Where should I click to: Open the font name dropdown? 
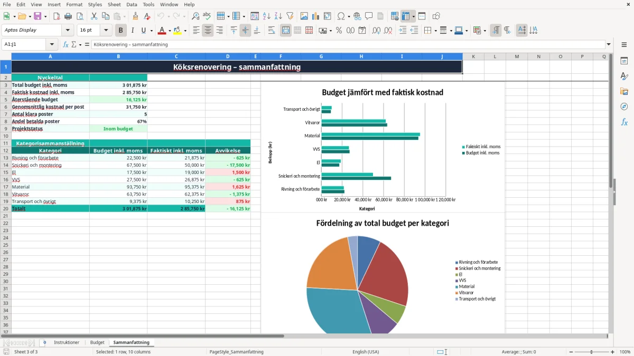coord(68,31)
